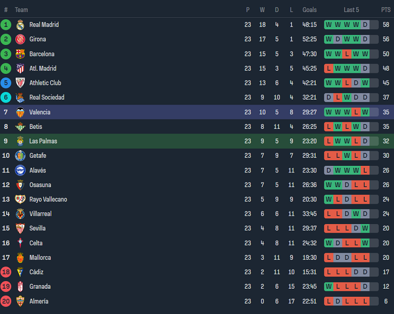
Task: Click the Athletic Club crest icon
Action: (x=20, y=83)
